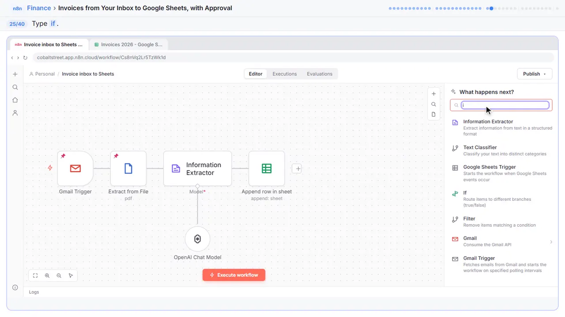Open the Finance breadcrumb link
The width and height of the screenshot is (565, 317).
tap(39, 8)
